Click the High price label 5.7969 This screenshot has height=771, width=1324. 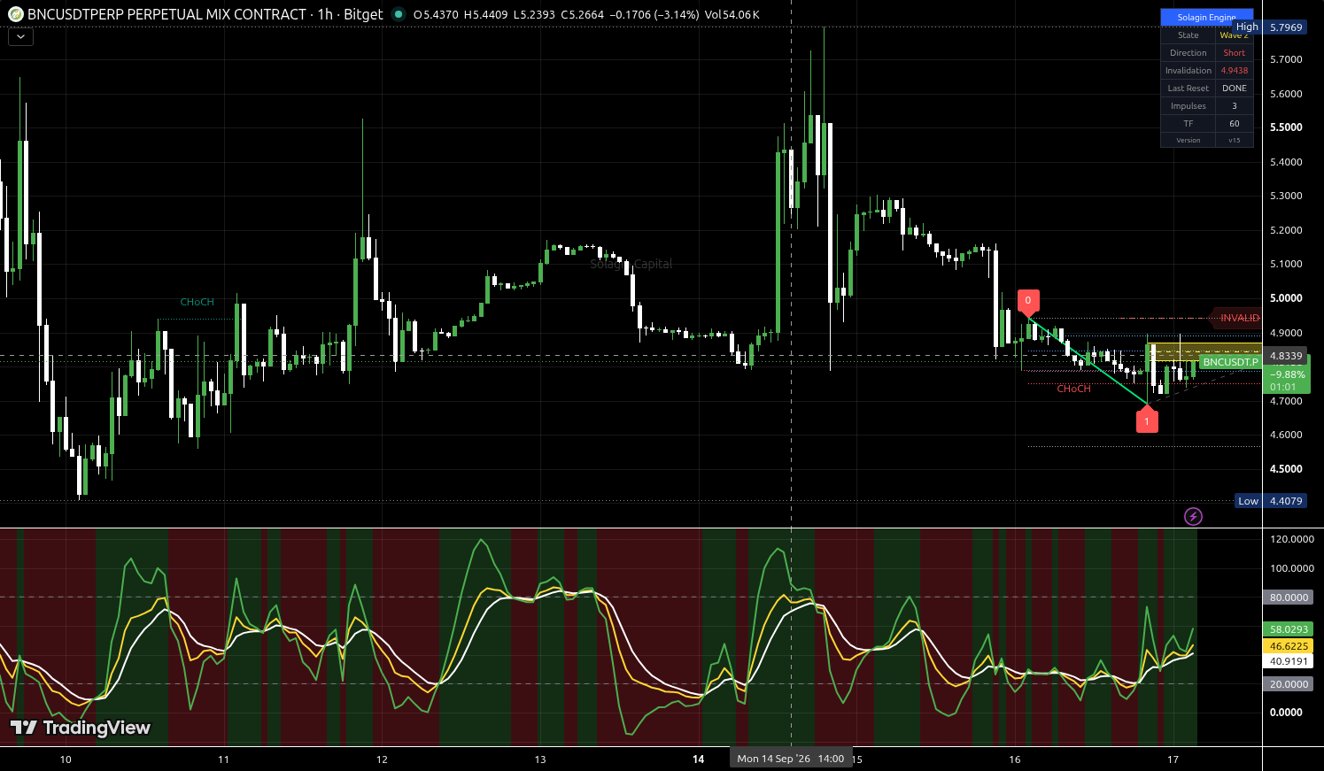(1286, 27)
